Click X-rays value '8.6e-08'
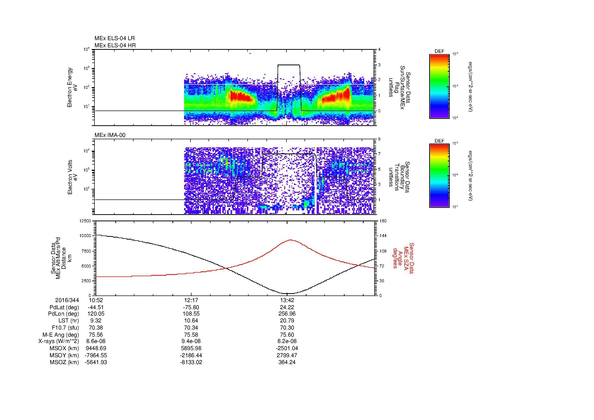Screen dimensions: 594x420 96,341
